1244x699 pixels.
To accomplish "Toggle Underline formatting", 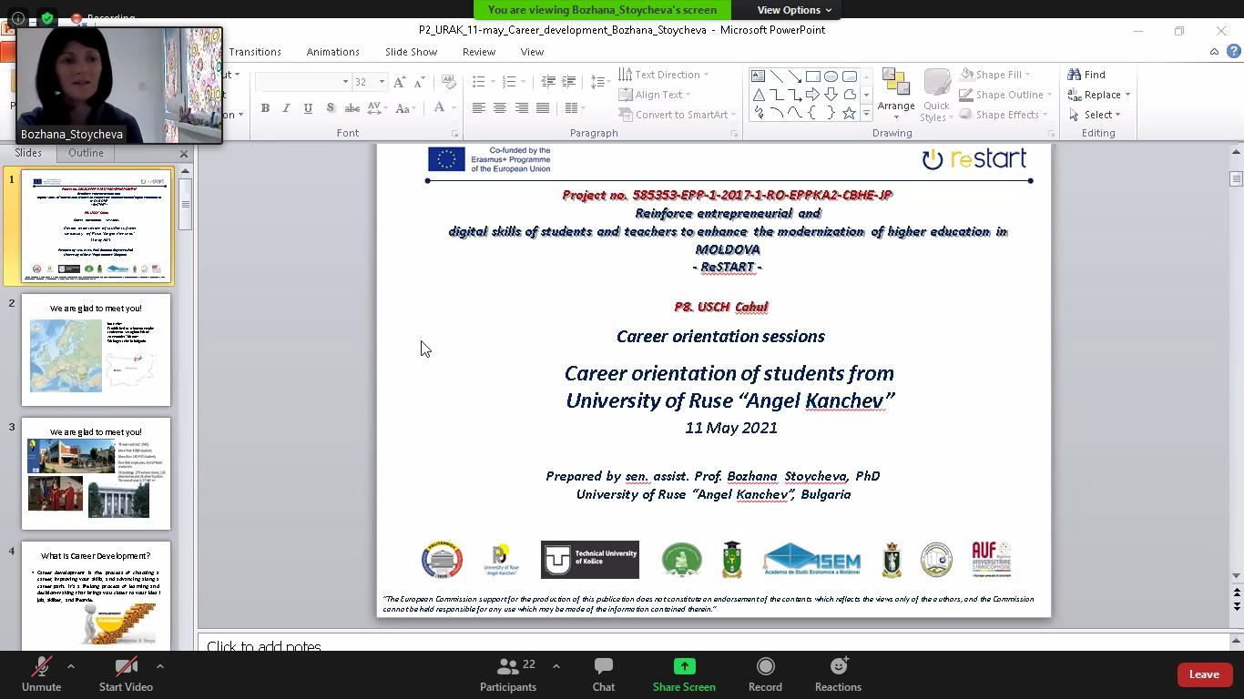I will (x=308, y=108).
